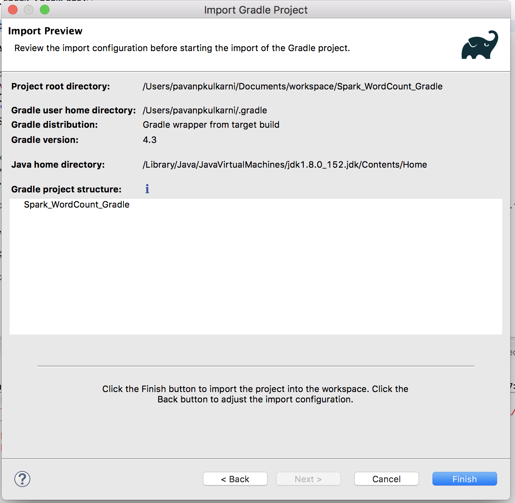Click the greyed-out Next button
Viewport: 515px width, 503px height.
pos(308,479)
